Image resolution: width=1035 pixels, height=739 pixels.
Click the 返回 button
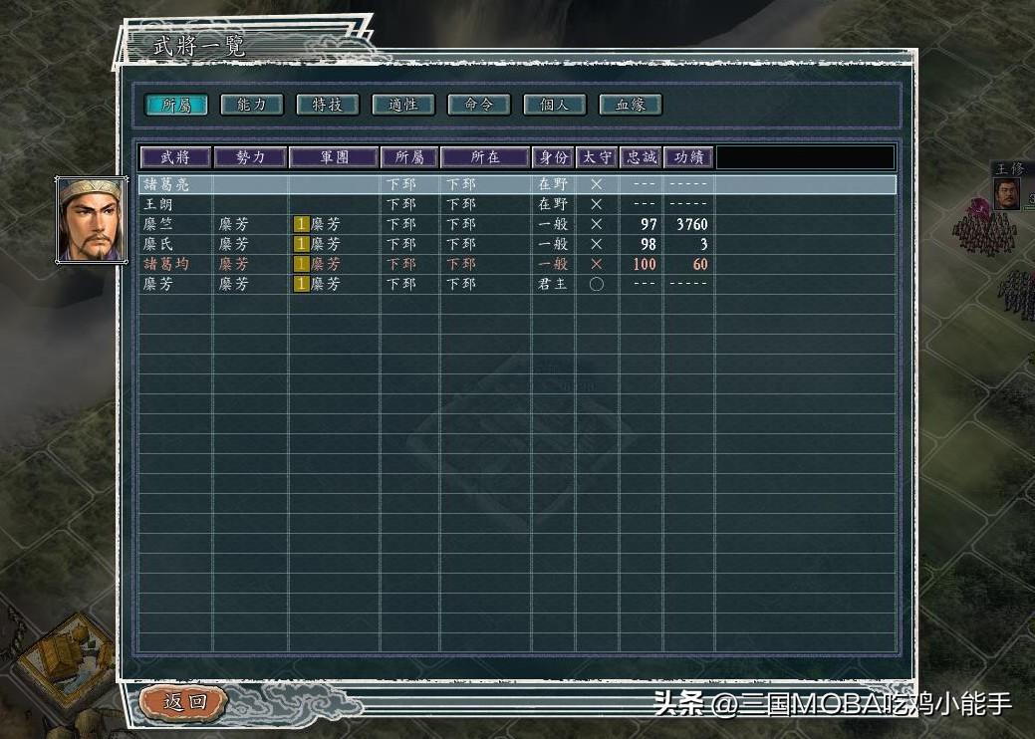click(184, 702)
